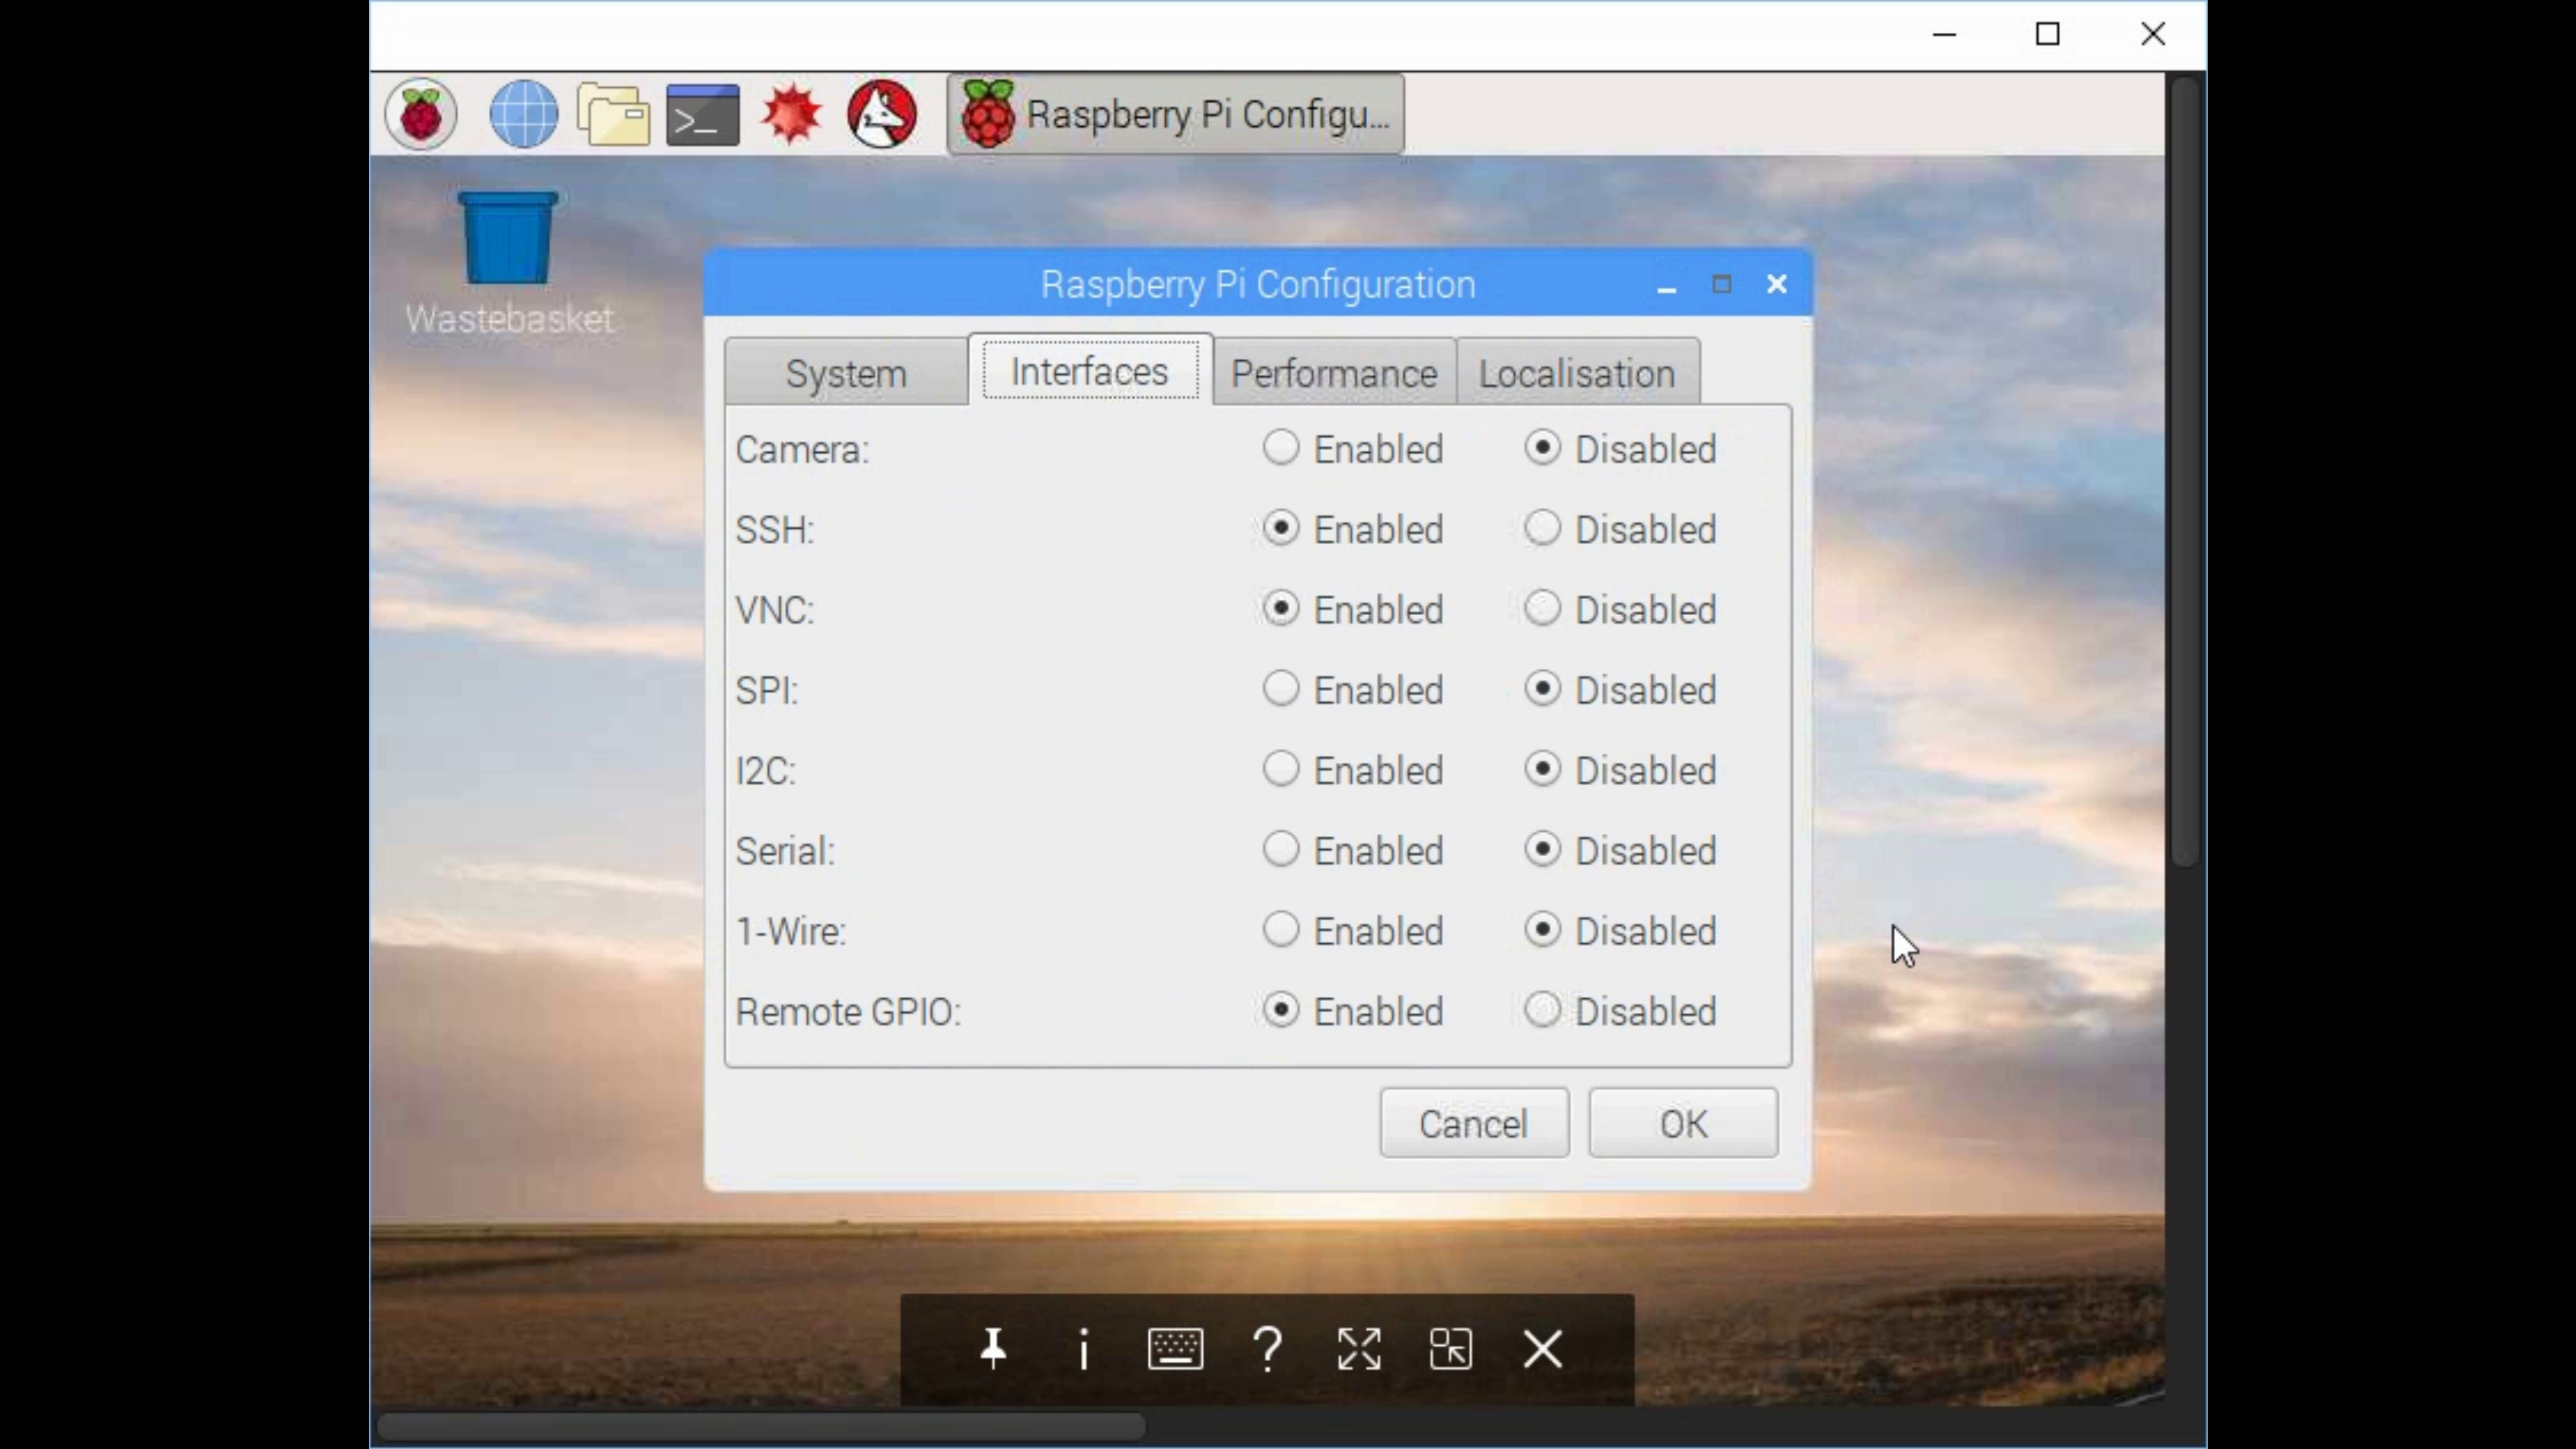The image size is (2576, 1449).
Task: Open the on-screen keyboard from the VNC toolbar
Action: 1175,1349
